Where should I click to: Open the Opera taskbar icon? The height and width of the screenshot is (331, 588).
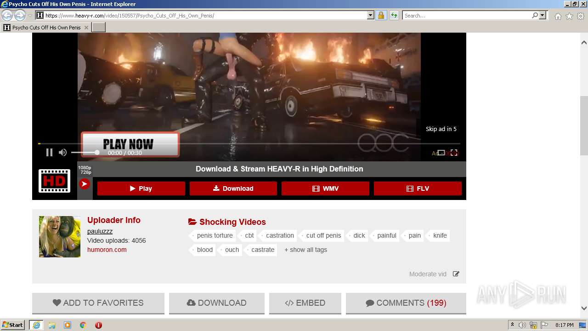98,325
